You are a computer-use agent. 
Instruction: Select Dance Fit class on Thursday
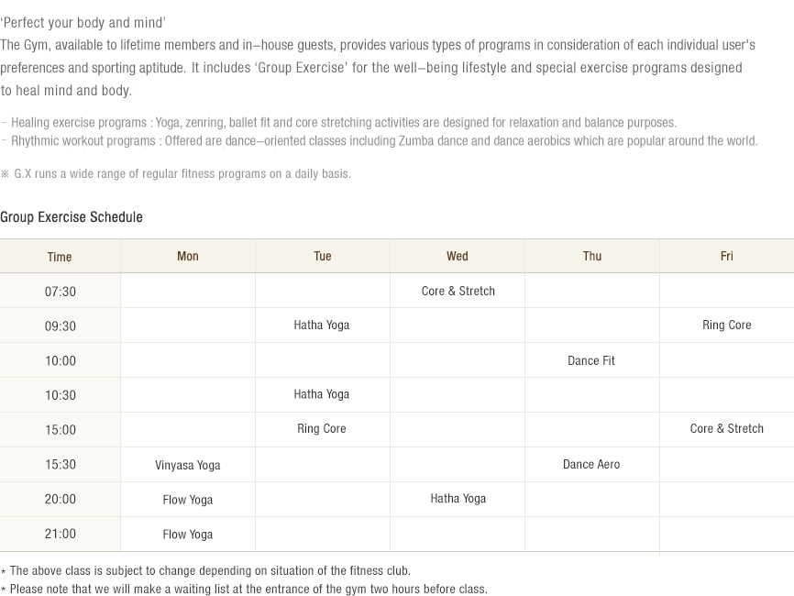coord(591,360)
